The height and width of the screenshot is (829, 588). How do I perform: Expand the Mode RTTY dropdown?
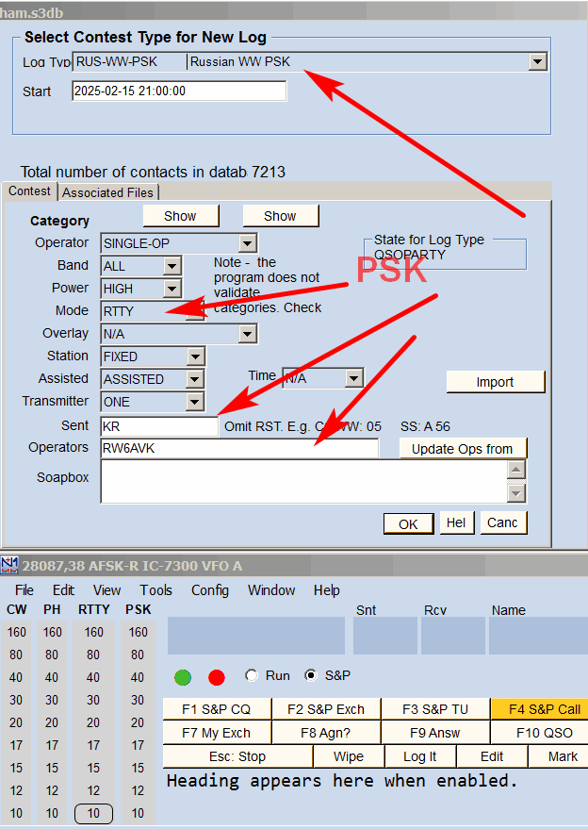194,310
